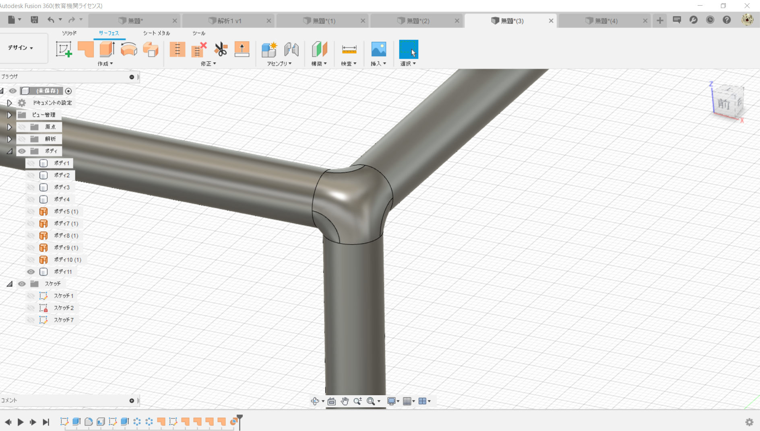The height and width of the screenshot is (431, 760).
Task: Open the Insert image icon
Action: (378, 49)
